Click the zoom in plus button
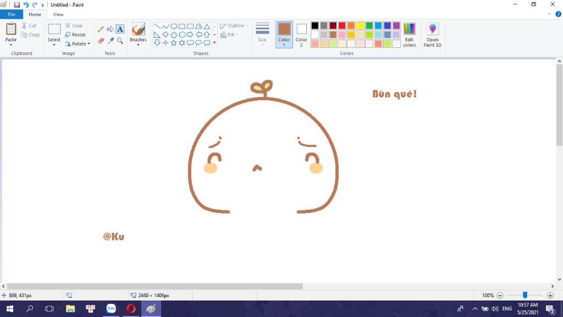 click(550, 296)
